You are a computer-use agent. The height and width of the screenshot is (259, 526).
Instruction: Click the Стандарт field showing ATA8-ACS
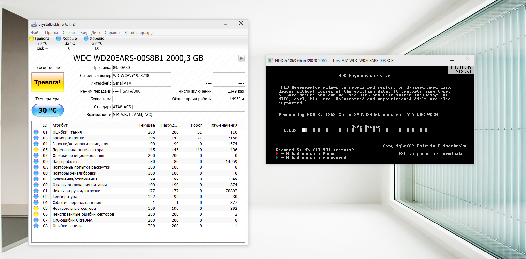179,107
